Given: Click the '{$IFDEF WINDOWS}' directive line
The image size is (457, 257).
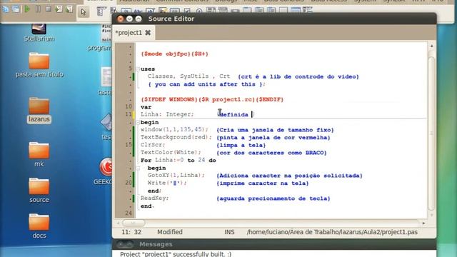Looking at the screenshot, I should [x=212, y=99].
